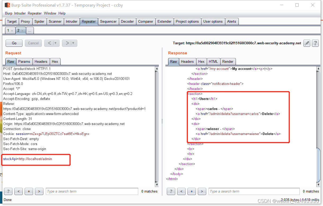Screen dimensions: 323x206
Task: Show response Headers view
Action: click(x=187, y=61)
